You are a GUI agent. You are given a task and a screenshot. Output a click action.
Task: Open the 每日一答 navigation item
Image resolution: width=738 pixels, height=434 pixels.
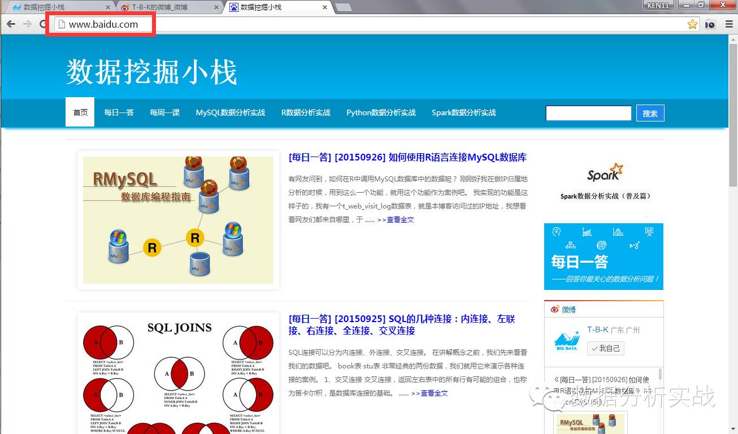click(x=119, y=112)
